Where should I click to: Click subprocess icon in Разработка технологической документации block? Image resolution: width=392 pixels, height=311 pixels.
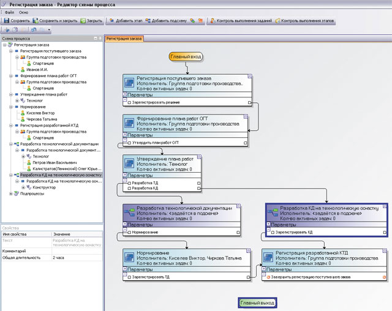pos(129,212)
